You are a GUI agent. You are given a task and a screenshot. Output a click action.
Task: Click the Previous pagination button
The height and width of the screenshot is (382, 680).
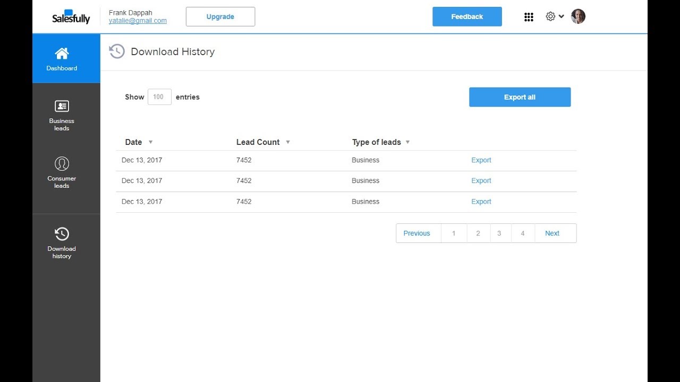pos(416,233)
